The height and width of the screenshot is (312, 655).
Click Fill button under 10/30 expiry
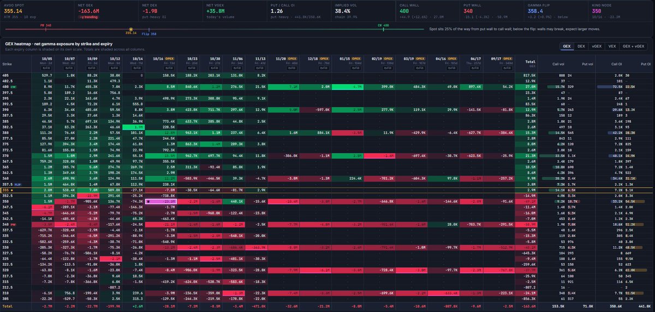[x=214, y=68]
